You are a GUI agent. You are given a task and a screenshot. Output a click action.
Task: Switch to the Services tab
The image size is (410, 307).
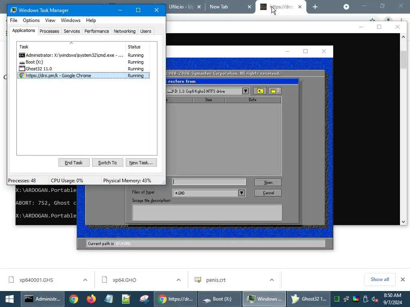tap(72, 31)
